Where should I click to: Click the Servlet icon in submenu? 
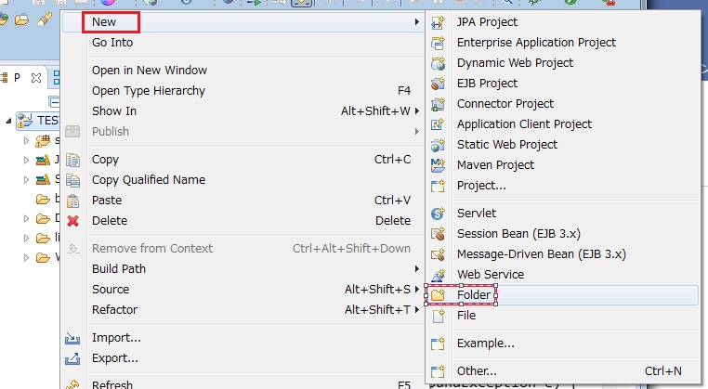pyautogui.click(x=439, y=214)
